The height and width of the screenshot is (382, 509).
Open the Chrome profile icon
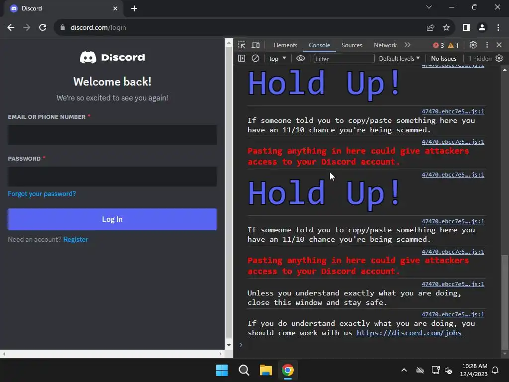[482, 28]
